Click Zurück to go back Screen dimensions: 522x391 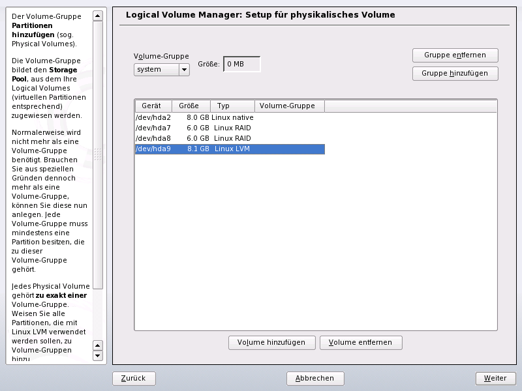click(x=133, y=378)
